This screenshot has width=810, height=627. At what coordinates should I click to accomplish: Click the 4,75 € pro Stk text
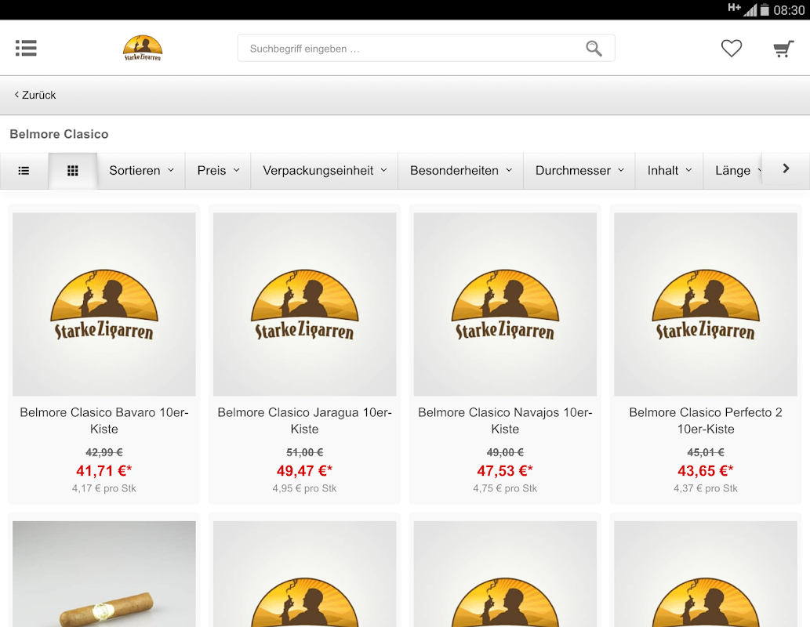pos(505,488)
